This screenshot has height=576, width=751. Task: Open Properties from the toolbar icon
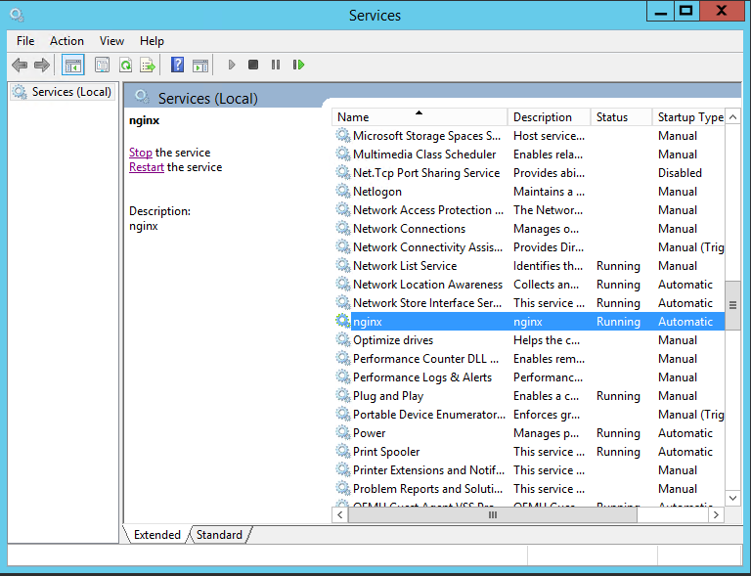[x=102, y=65]
